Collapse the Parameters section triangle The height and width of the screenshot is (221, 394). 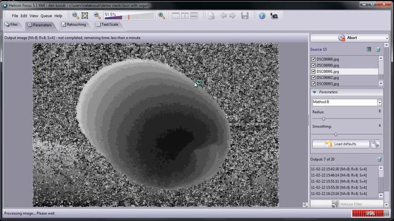click(314, 92)
